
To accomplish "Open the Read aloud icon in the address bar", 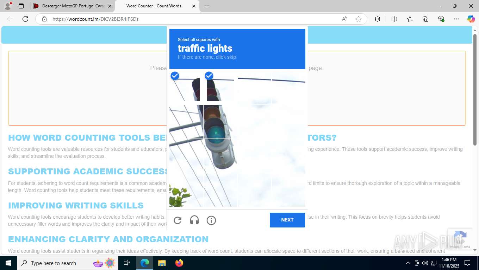I will pyautogui.click(x=344, y=19).
